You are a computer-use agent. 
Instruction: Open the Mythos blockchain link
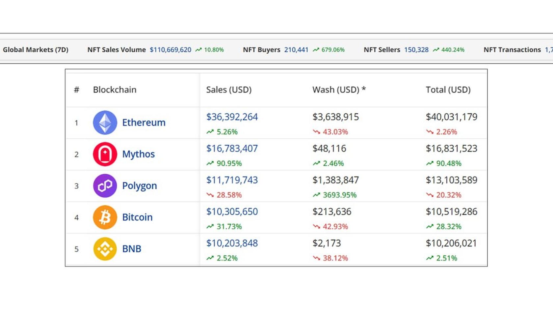pyautogui.click(x=139, y=154)
